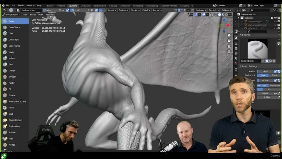Select the Thumb brush

[15, 132]
